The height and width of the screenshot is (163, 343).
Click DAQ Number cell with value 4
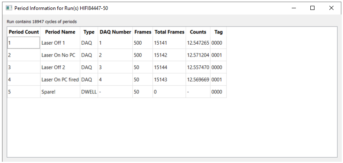point(115,79)
